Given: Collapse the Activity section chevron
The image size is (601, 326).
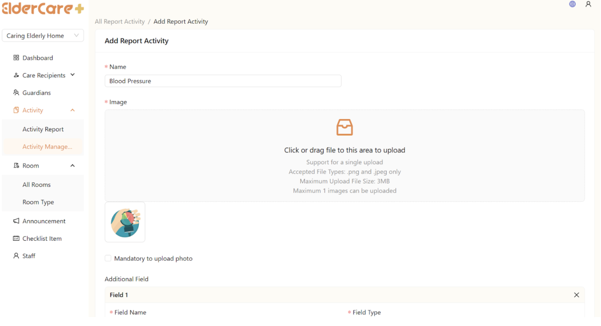Looking at the screenshot, I should click(x=72, y=110).
